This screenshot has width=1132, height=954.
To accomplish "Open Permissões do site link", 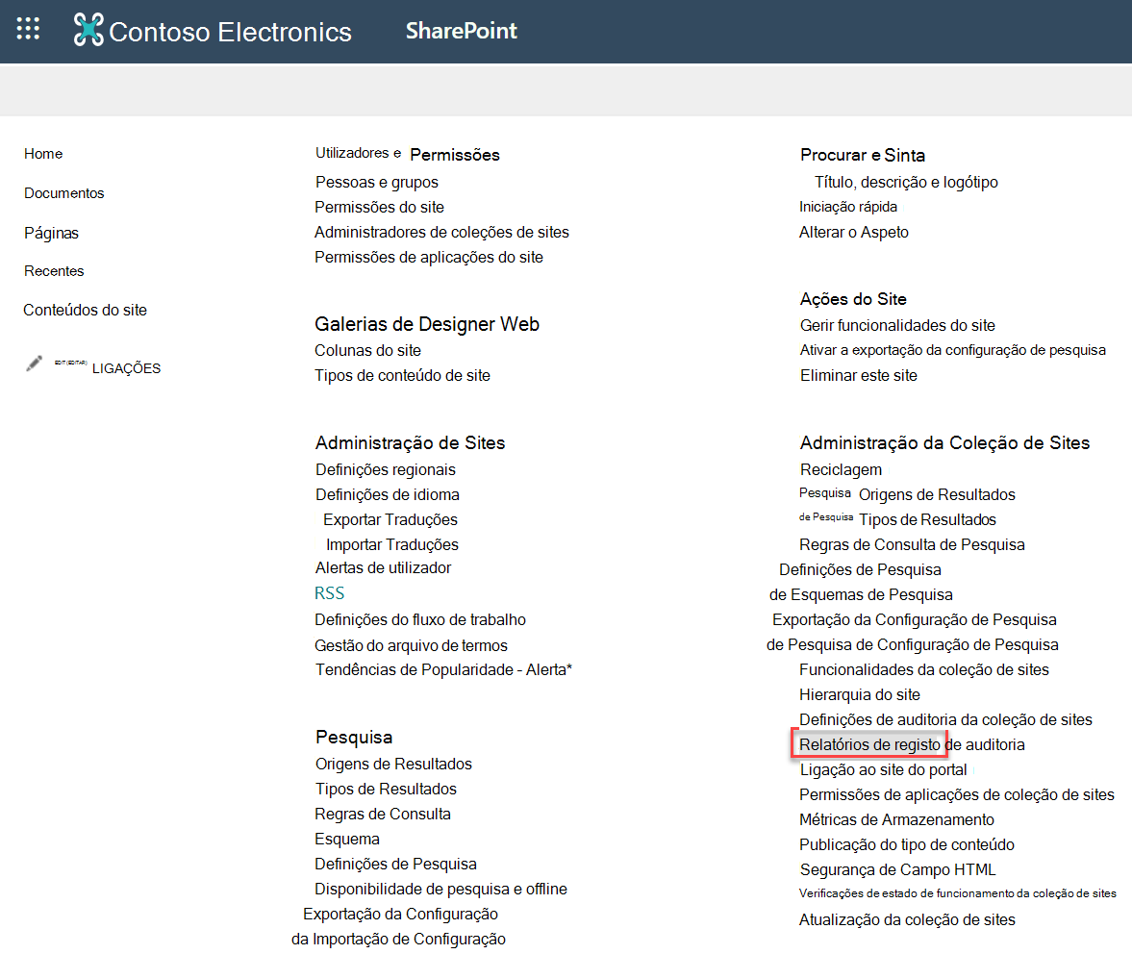I will coord(380,207).
